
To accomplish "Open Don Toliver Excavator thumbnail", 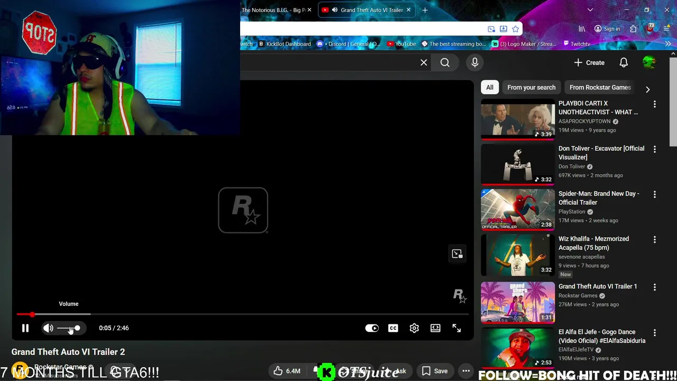I will click(x=518, y=164).
